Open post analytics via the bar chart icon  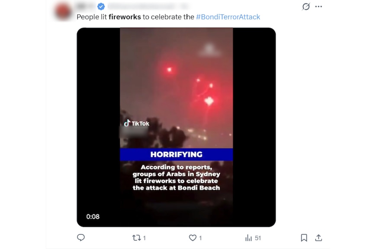(x=249, y=238)
